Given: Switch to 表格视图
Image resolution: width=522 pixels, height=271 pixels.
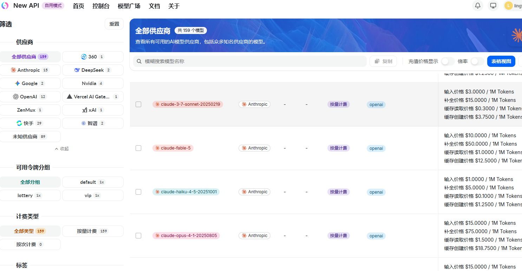Looking at the screenshot, I should [501, 61].
